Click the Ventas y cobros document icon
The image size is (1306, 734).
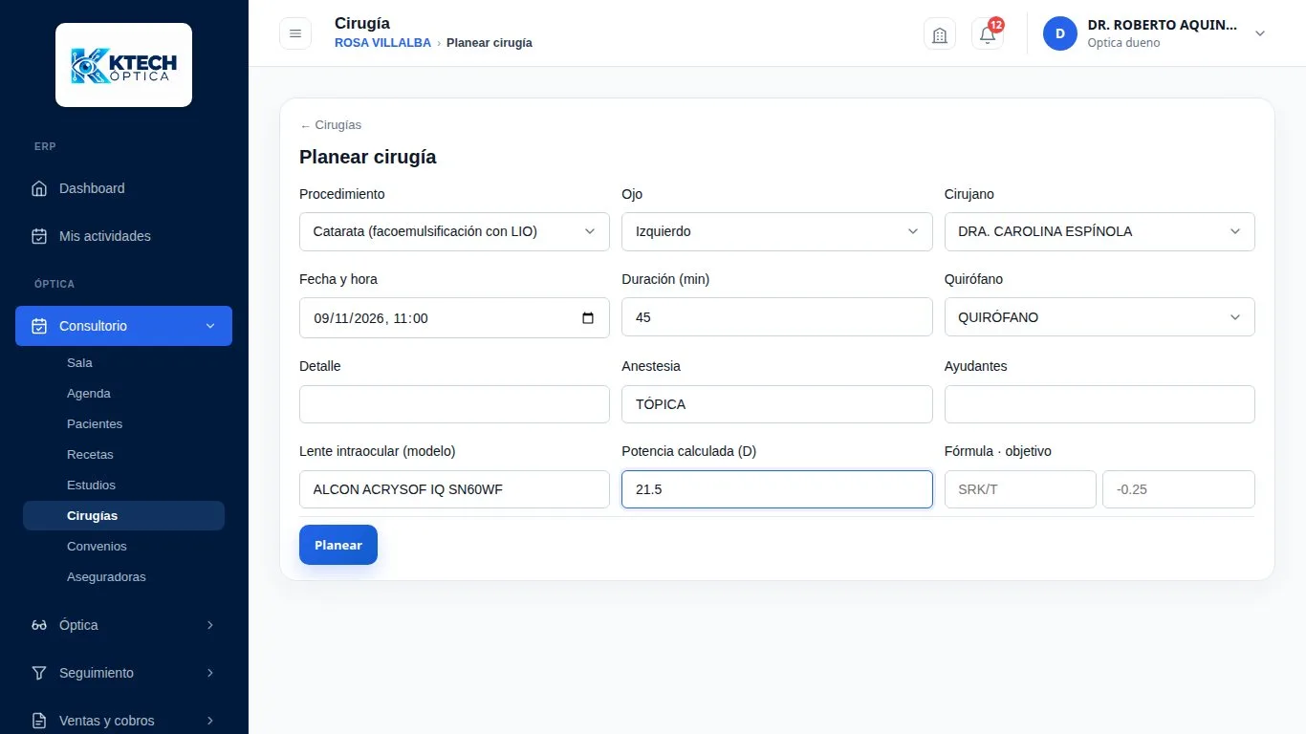39,721
